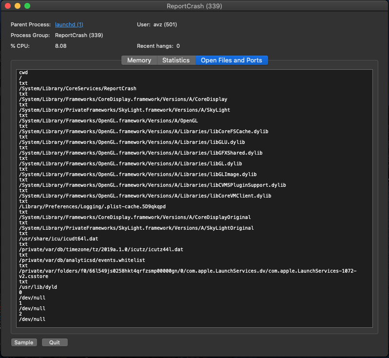
Task: Minimize the window with yellow button
Action: [18, 6]
